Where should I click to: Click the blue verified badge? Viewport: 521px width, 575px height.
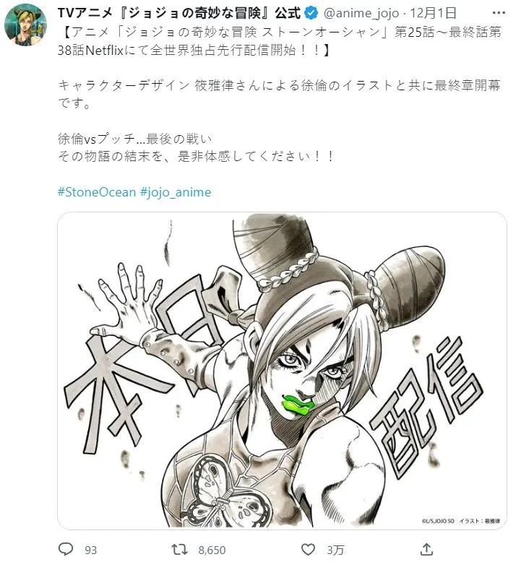311,14
